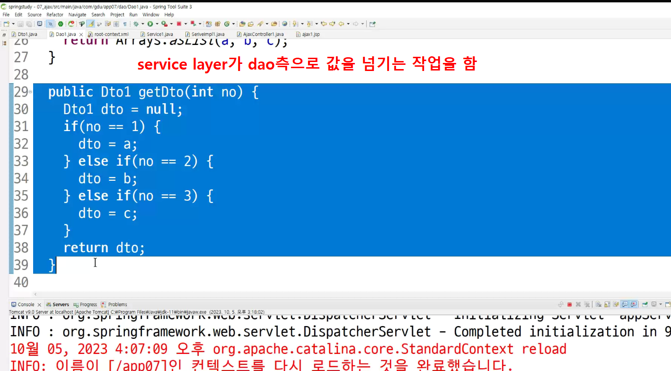Click the red Terminate console icon

point(569,304)
